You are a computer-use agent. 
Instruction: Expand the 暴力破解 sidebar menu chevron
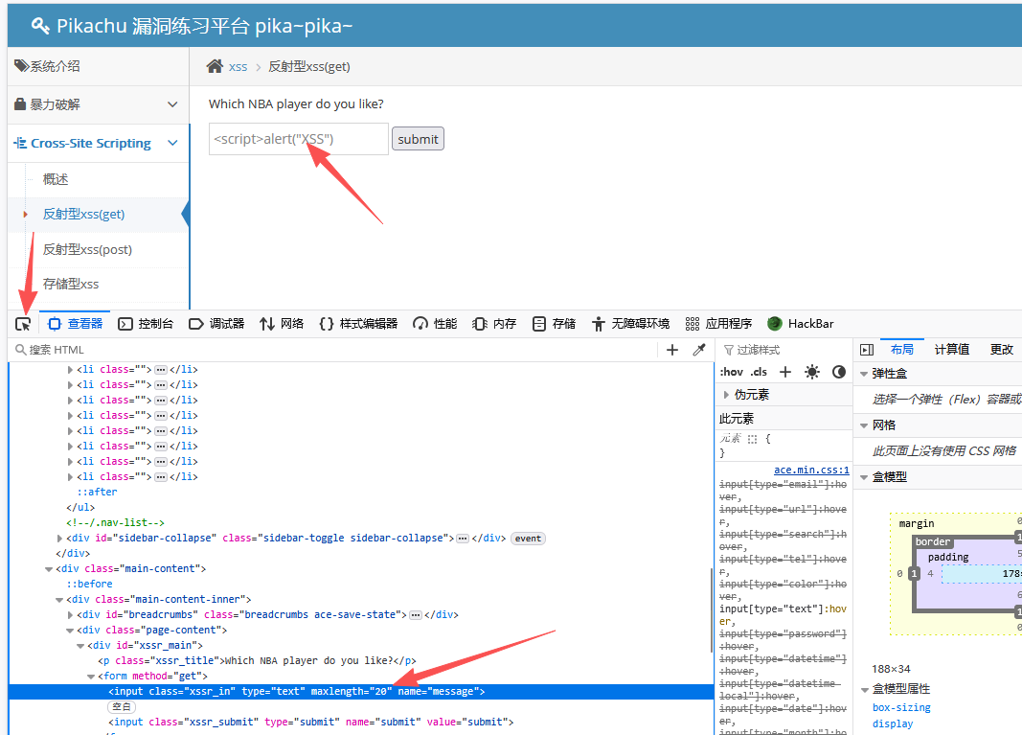pos(172,104)
